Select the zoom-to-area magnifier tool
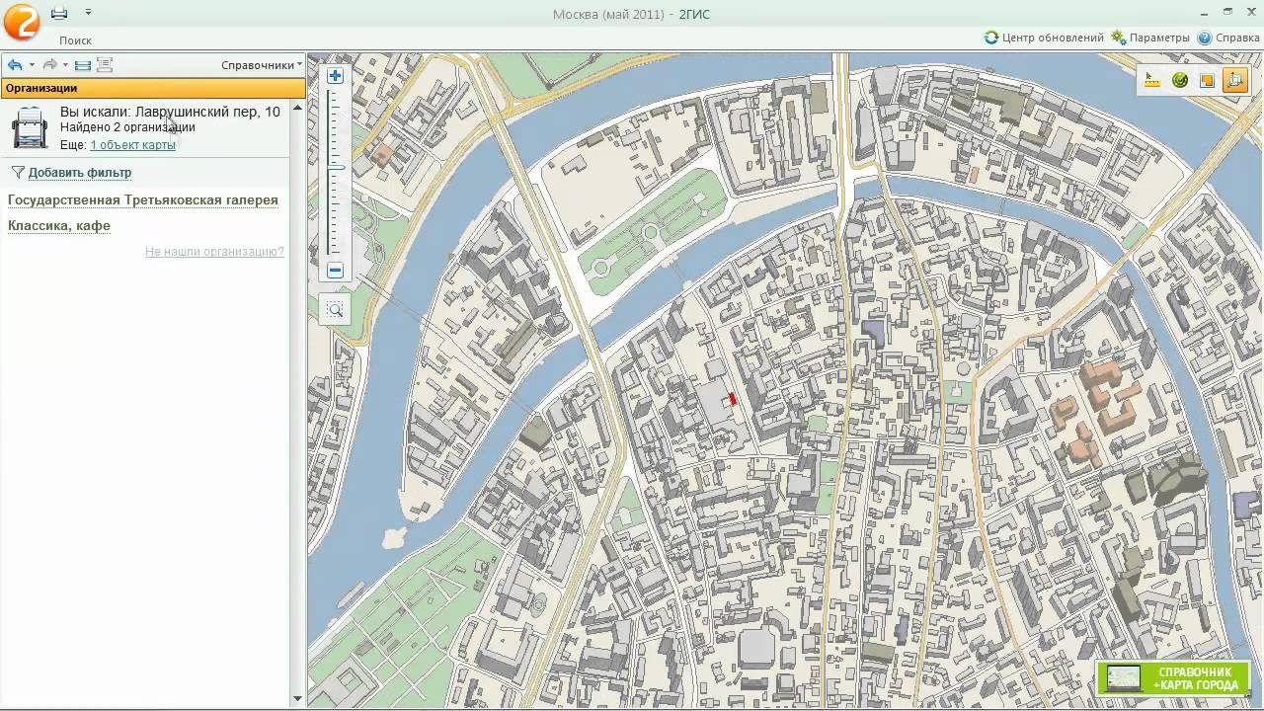Screen dimensions: 1264x711 336,310
